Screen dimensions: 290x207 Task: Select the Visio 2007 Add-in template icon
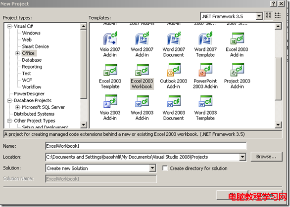click(x=110, y=39)
